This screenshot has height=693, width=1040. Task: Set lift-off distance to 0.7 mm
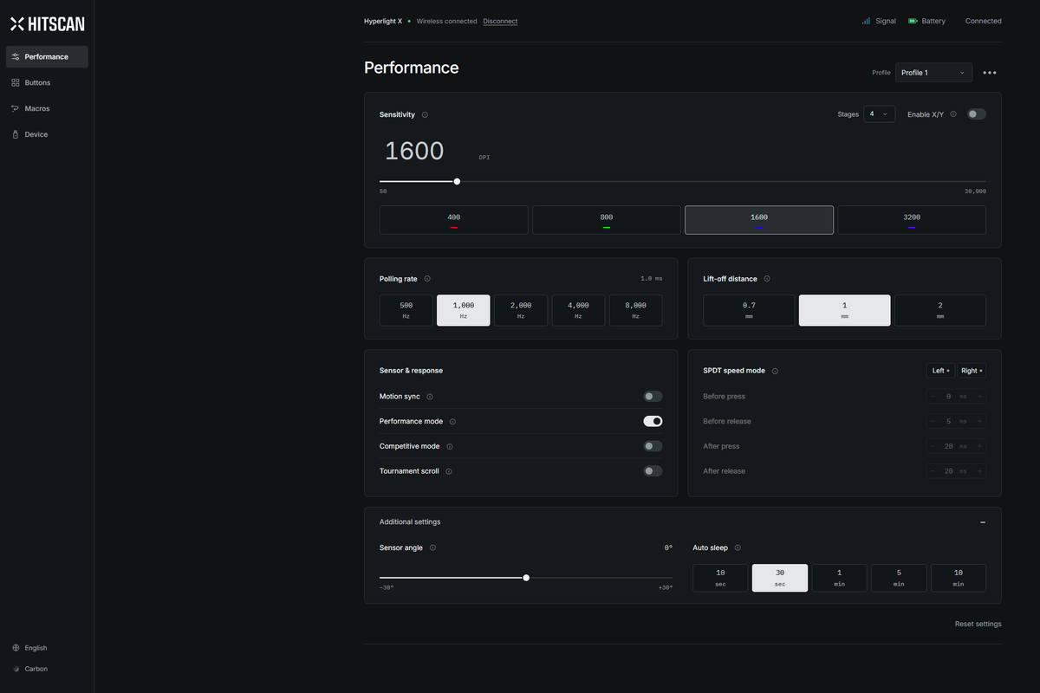tap(749, 310)
